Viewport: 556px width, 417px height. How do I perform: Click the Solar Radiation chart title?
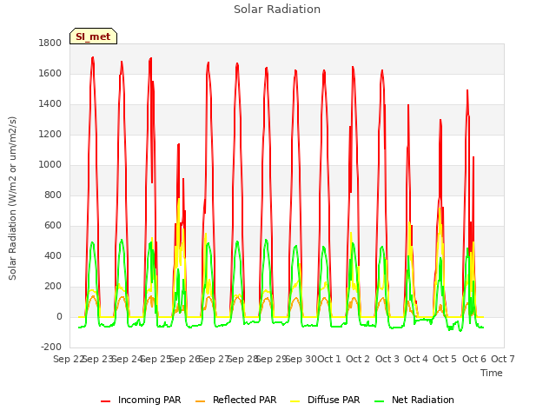pyautogui.click(x=277, y=10)
